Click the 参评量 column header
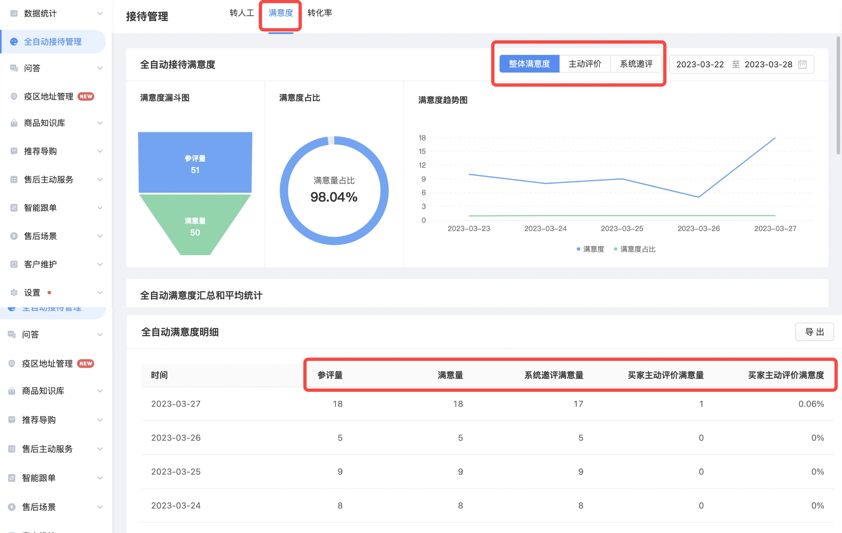 pos(330,375)
